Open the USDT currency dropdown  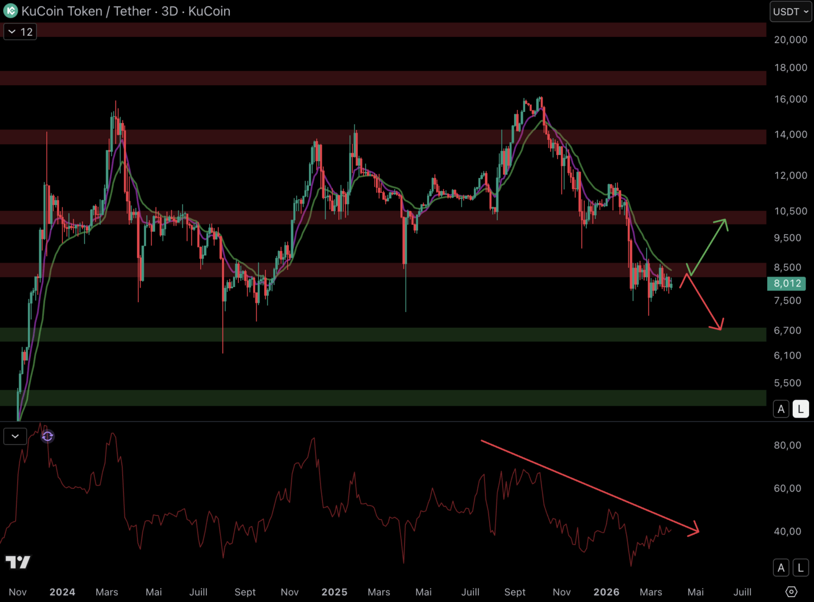pyautogui.click(x=791, y=12)
